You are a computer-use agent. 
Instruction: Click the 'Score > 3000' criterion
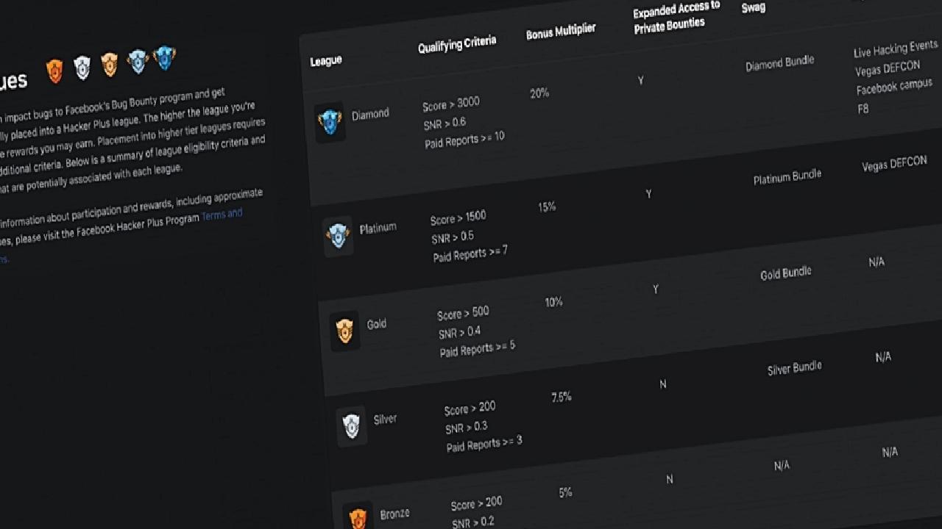pyautogui.click(x=451, y=104)
